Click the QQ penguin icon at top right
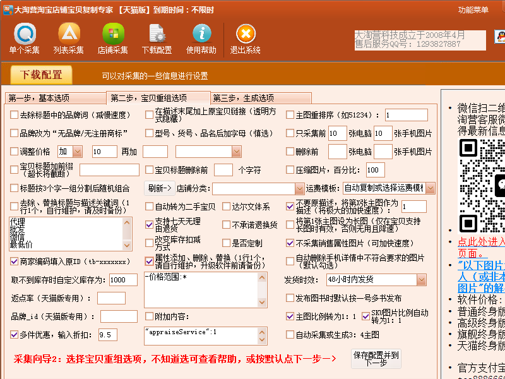 [x=499, y=37]
